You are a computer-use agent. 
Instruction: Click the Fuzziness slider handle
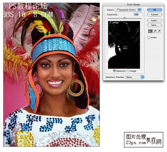(125, 18)
